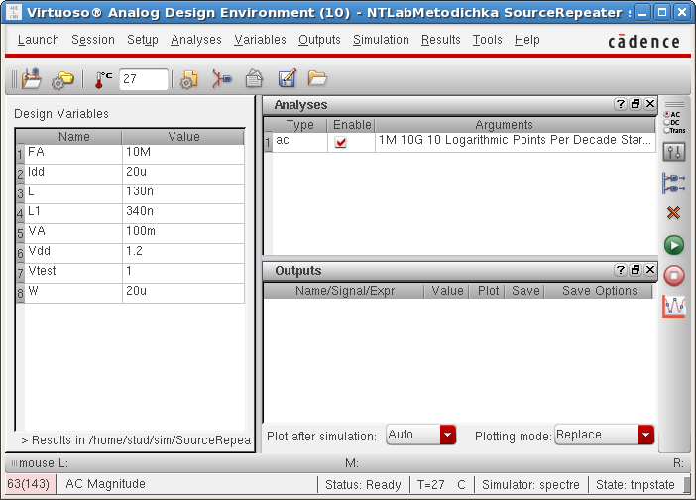Select the DC radio button
This screenshot has height=500, width=696.
coord(666,123)
